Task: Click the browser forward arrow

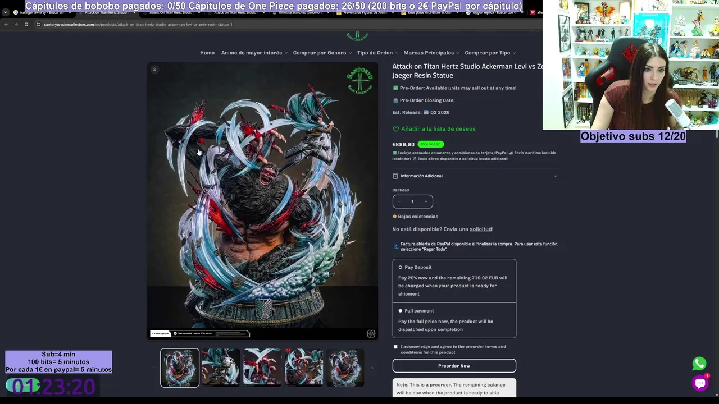Action: click(x=16, y=24)
